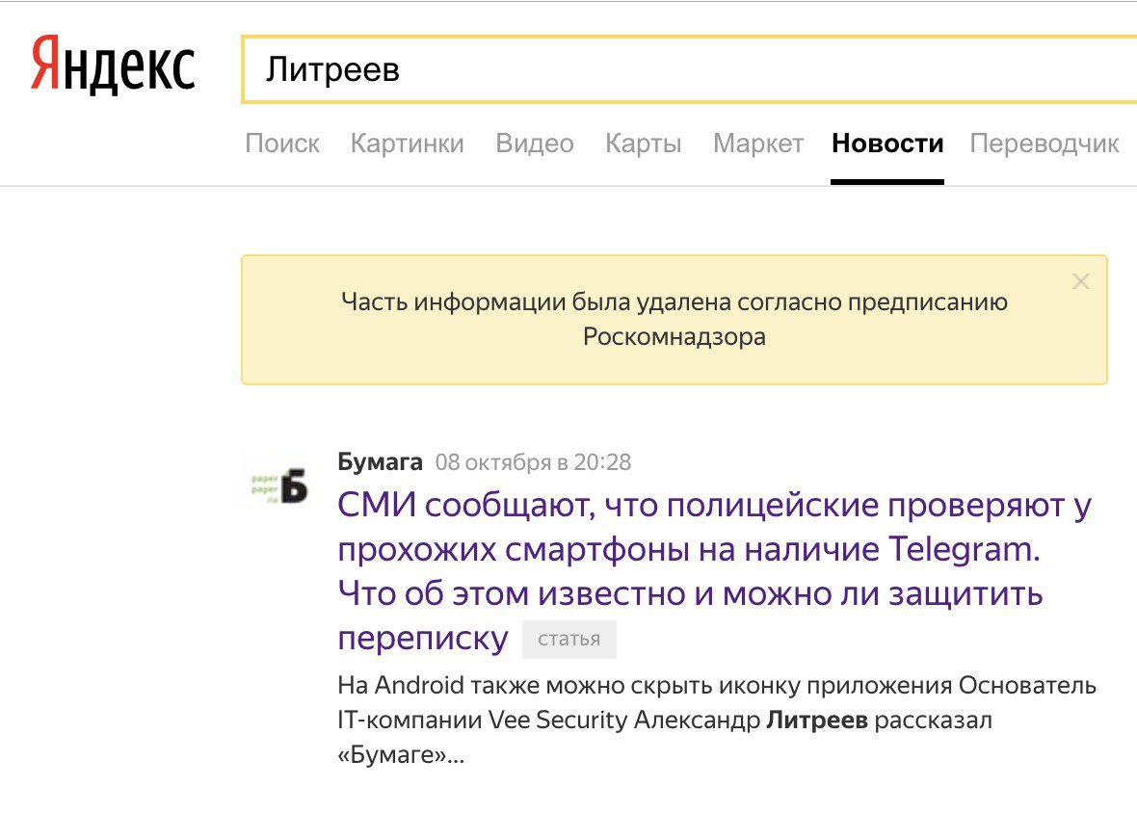The image size is (1137, 813).
Task: Click the snippet text mentioning Vee Security
Action: click(717, 720)
